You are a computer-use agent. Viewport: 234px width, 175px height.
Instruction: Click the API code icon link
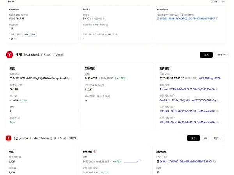pos(214,2)
